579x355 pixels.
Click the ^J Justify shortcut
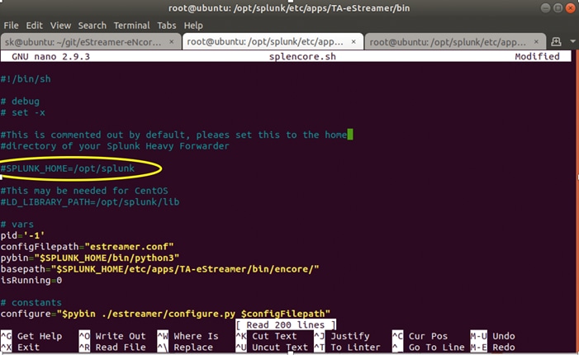coord(342,336)
